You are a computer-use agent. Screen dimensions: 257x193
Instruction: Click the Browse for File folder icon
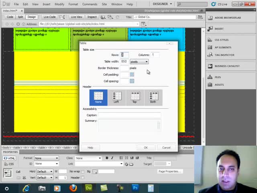tap(131, 164)
